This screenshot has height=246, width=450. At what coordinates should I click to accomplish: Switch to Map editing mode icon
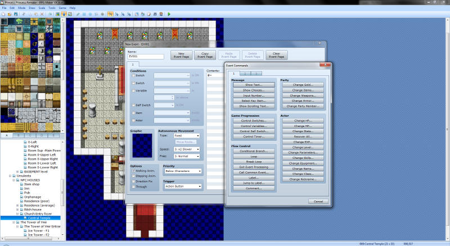click(x=57, y=13)
